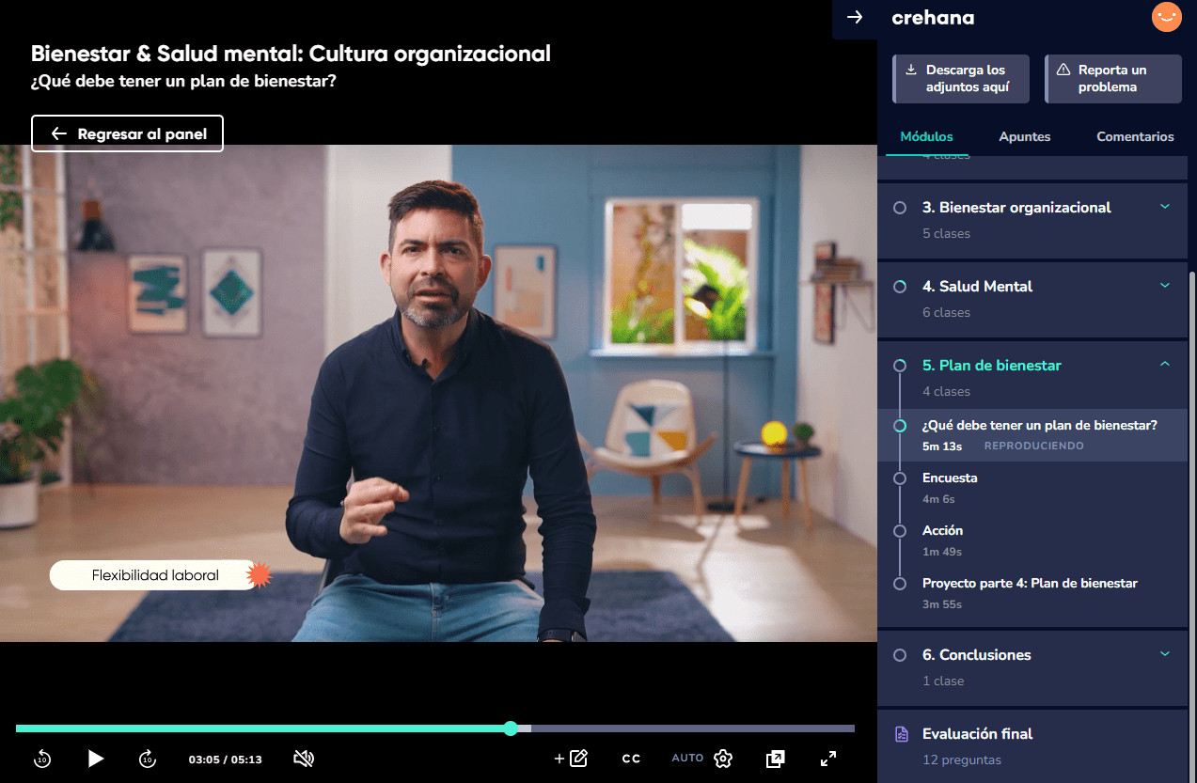Open the Comentarios tab
Image resolution: width=1197 pixels, height=783 pixels.
pyautogui.click(x=1134, y=136)
